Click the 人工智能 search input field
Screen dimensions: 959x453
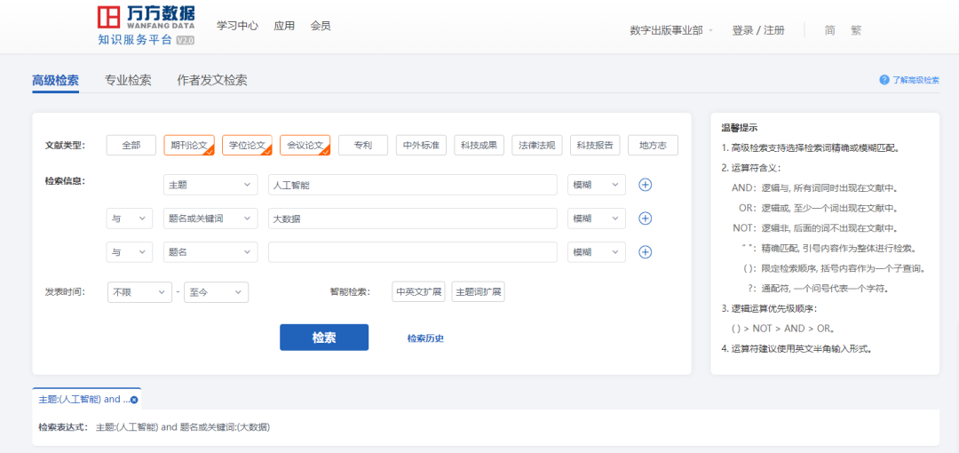[x=413, y=185]
